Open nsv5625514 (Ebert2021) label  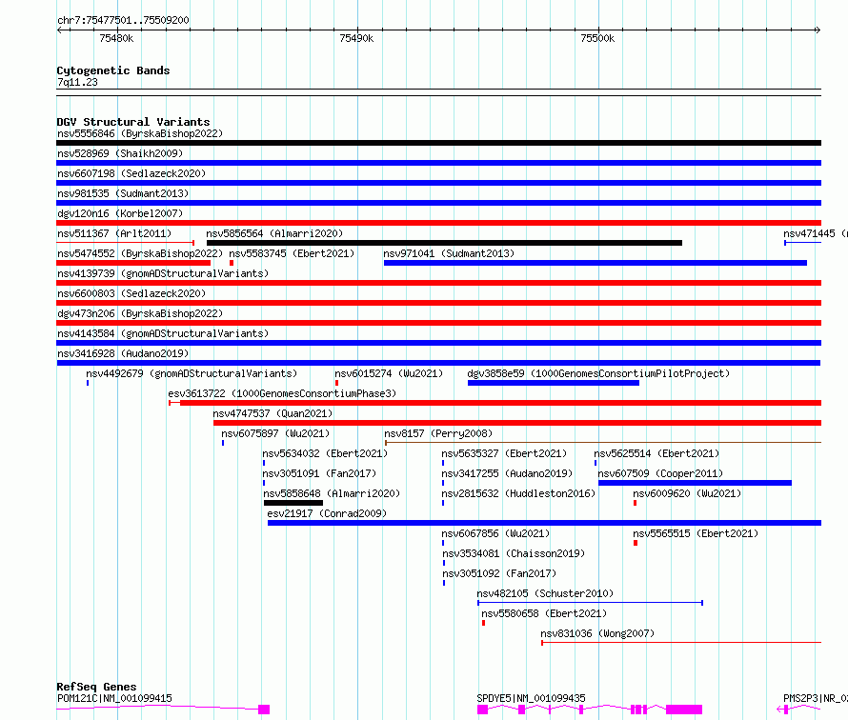pos(656,453)
